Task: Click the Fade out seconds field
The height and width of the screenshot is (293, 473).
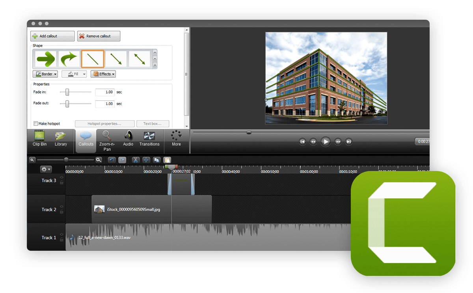Action: click(105, 104)
